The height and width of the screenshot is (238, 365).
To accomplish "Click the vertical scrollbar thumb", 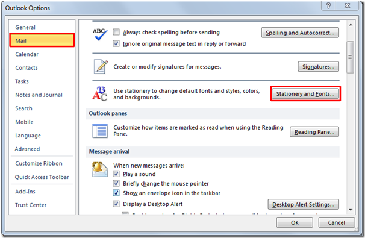I will tap(350, 57).
